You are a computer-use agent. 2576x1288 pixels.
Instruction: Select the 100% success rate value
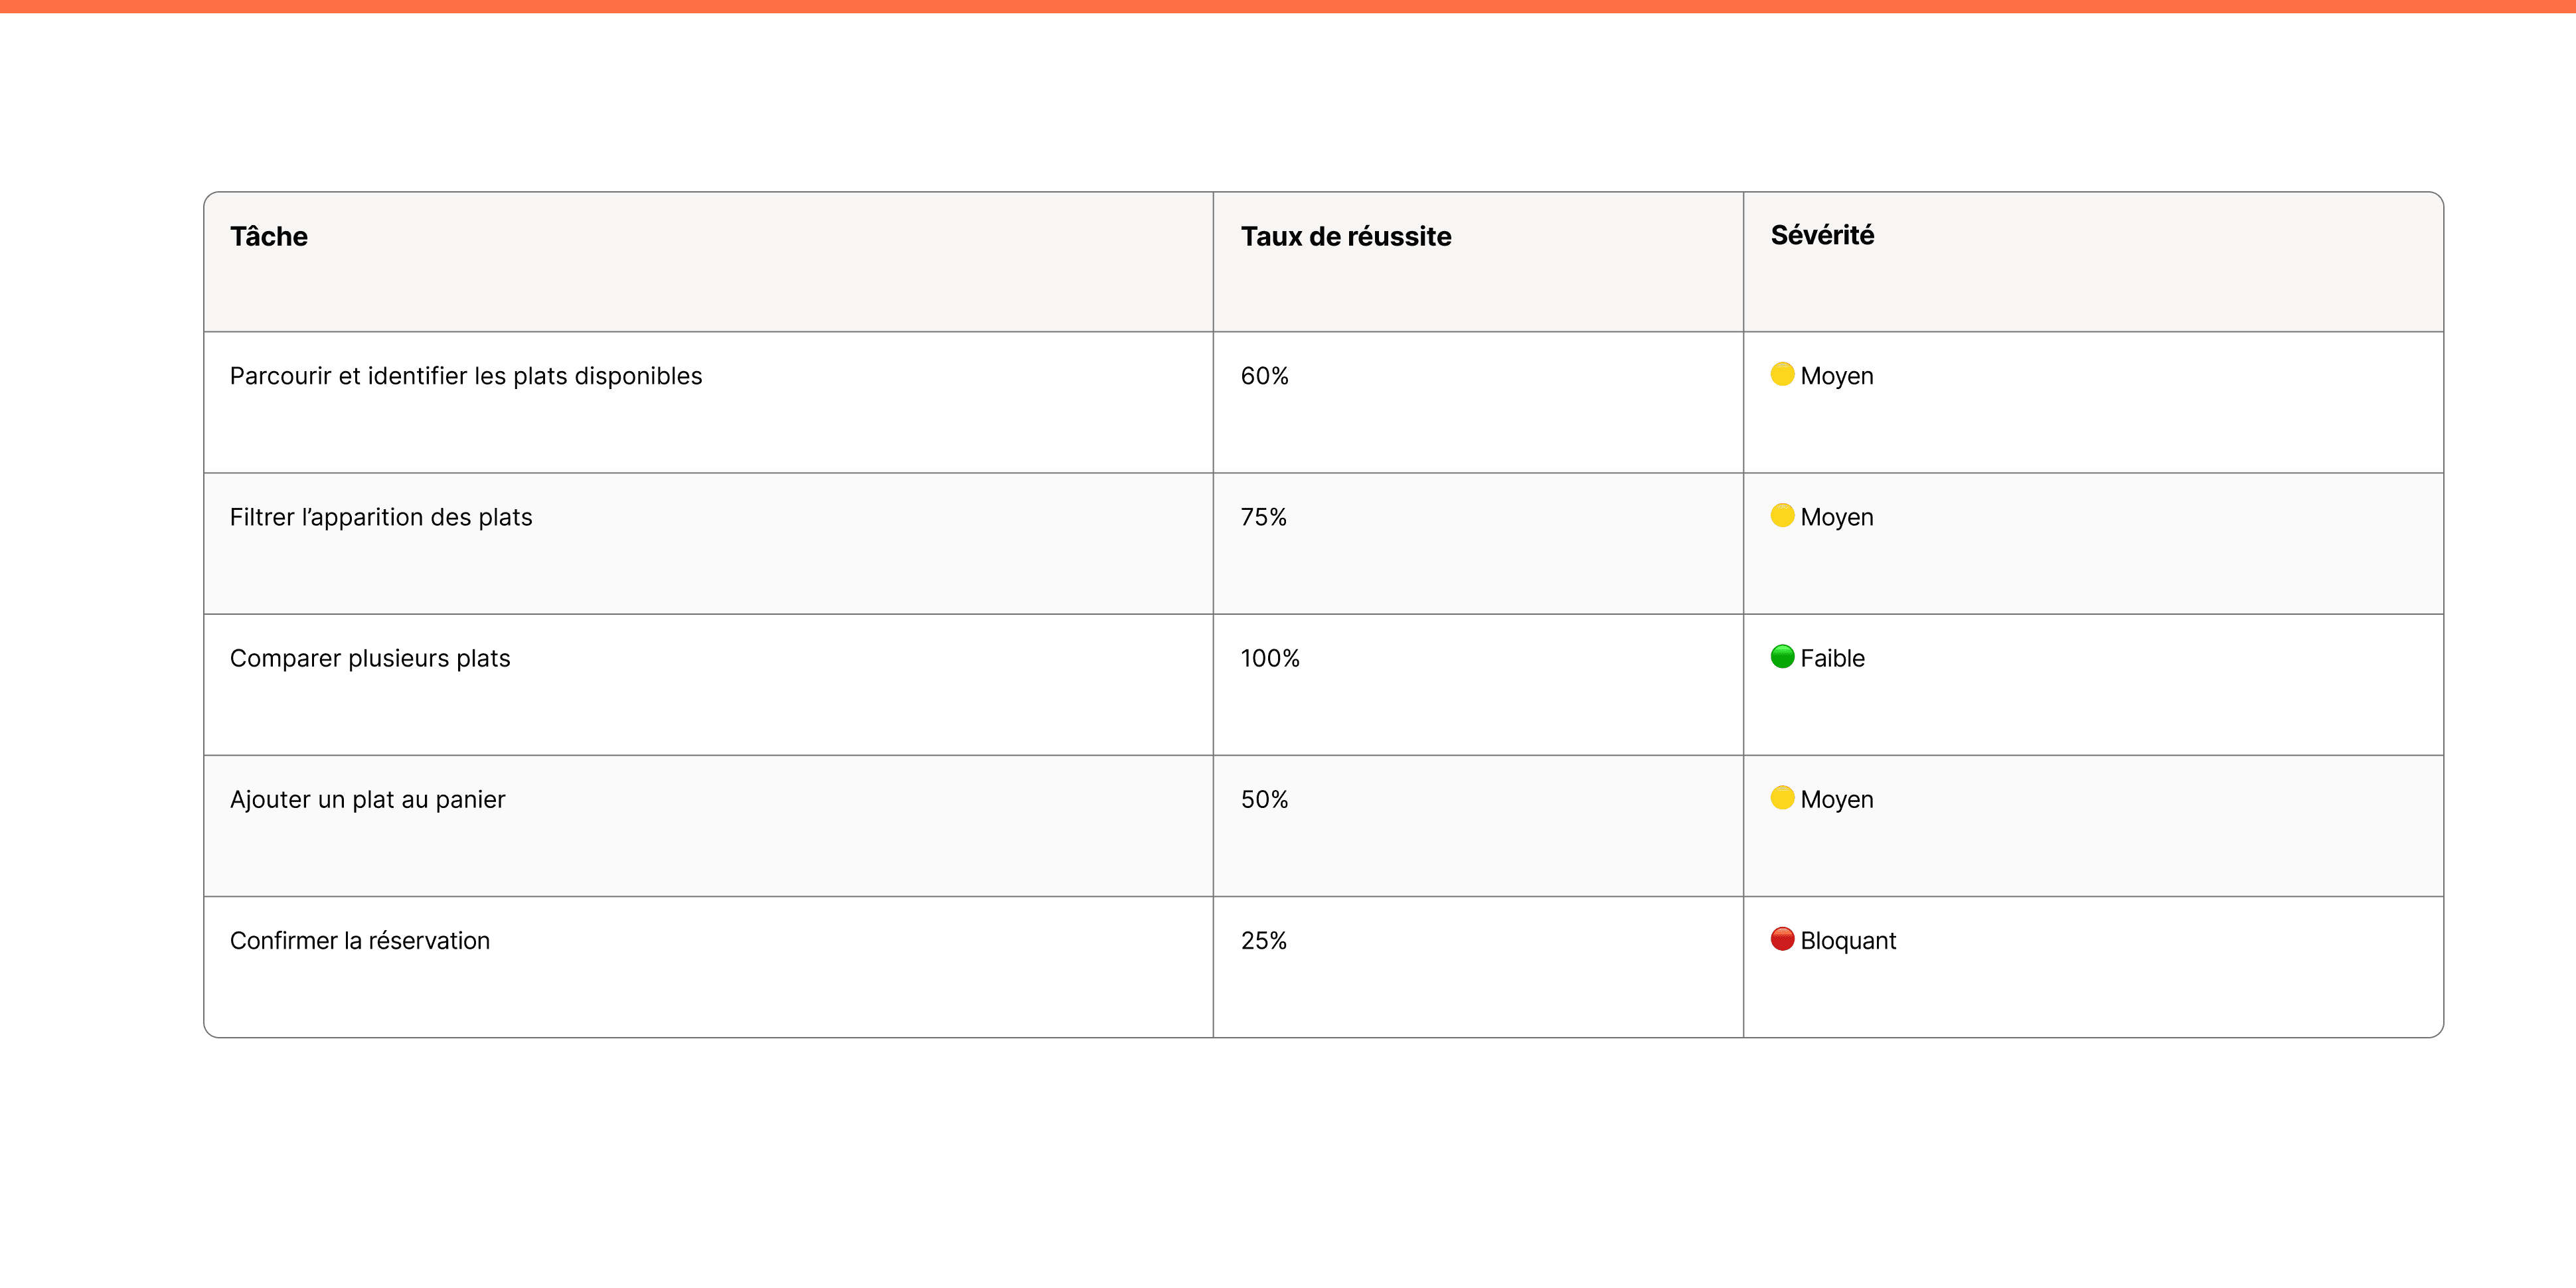pos(1270,658)
